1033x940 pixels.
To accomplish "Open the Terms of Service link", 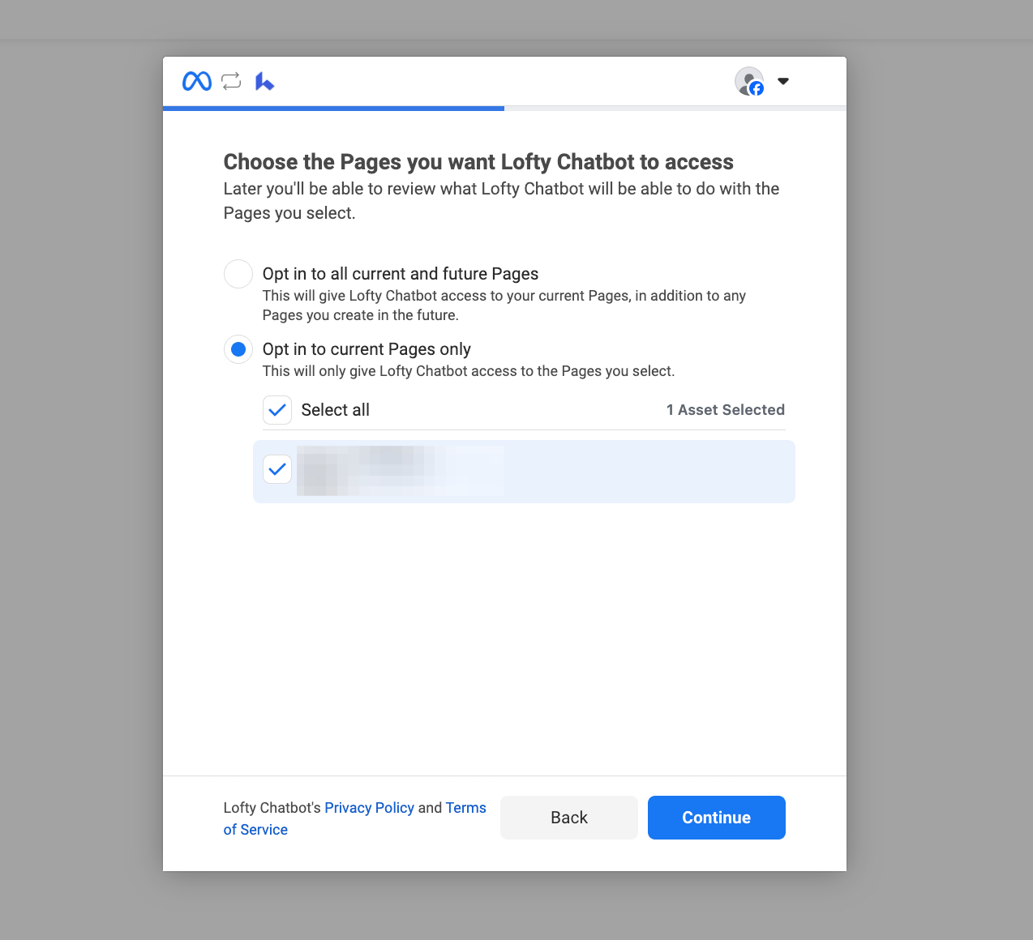I will coord(354,818).
